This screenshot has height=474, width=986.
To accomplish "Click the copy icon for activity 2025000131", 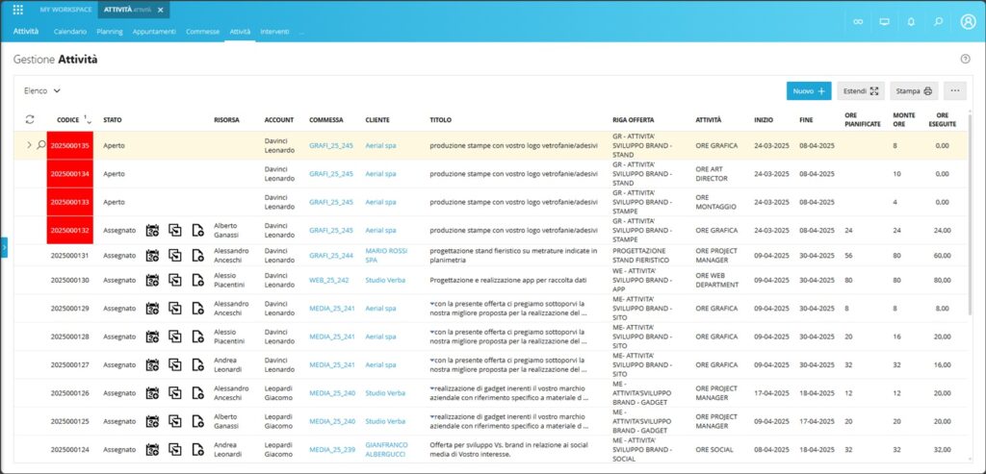I will [x=175, y=256].
